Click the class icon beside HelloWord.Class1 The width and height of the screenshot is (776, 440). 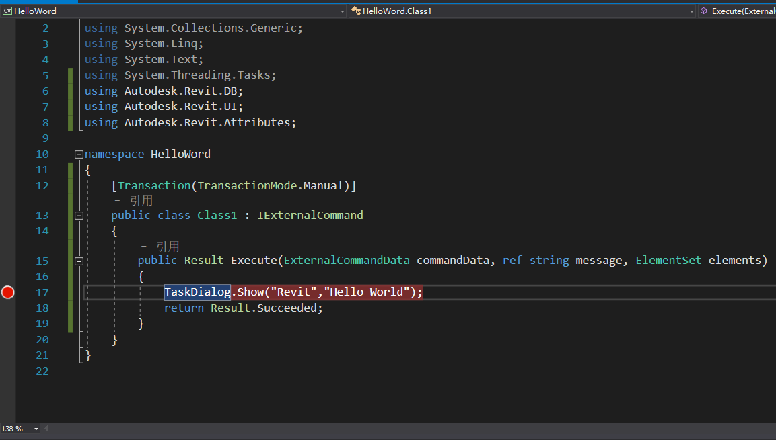(x=356, y=10)
